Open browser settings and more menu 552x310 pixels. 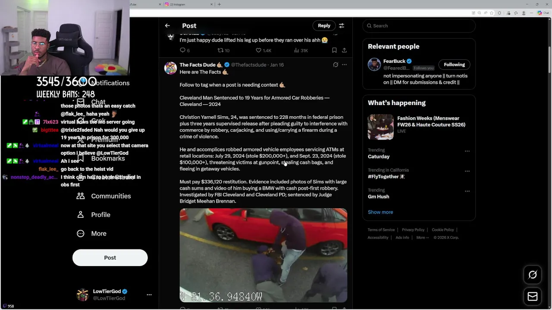(x=531, y=13)
